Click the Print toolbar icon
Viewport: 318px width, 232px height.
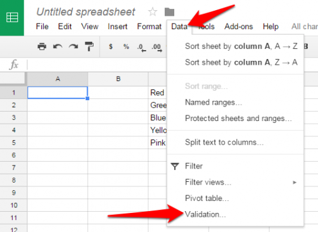[x=42, y=46]
